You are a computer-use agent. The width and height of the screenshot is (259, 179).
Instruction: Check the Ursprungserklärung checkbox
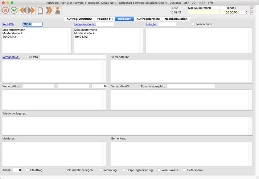pos(124,170)
